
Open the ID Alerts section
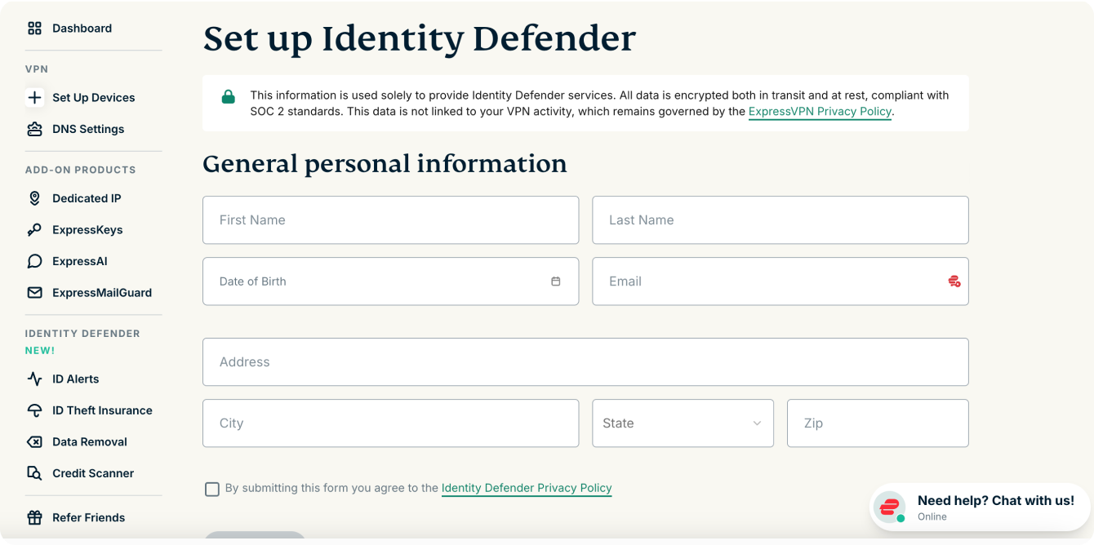pyautogui.click(x=75, y=379)
